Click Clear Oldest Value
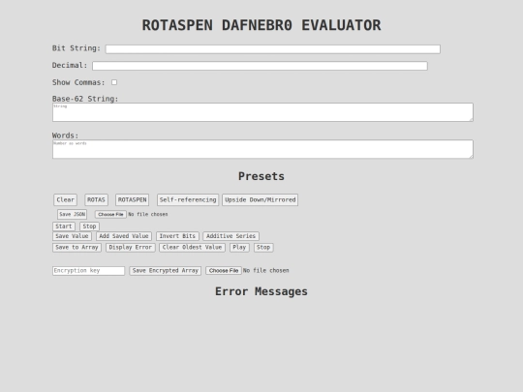The image size is (523, 392). click(192, 248)
